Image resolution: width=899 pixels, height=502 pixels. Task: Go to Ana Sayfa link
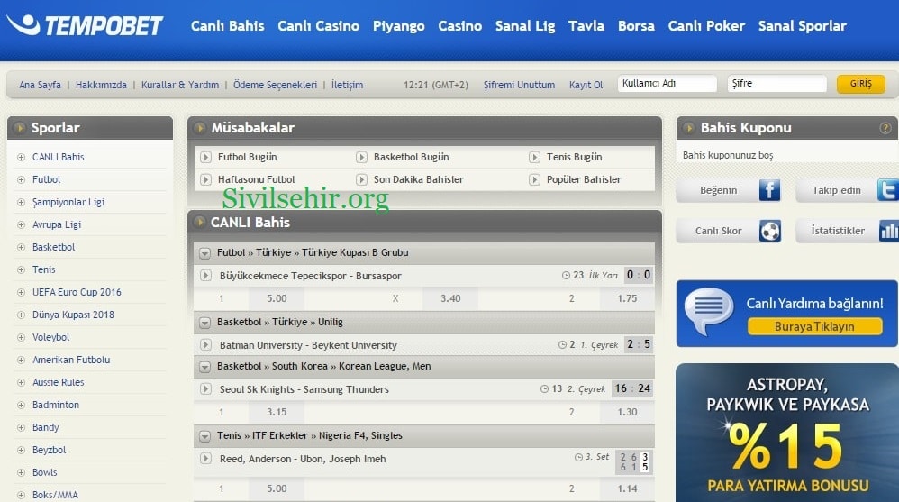click(x=40, y=85)
